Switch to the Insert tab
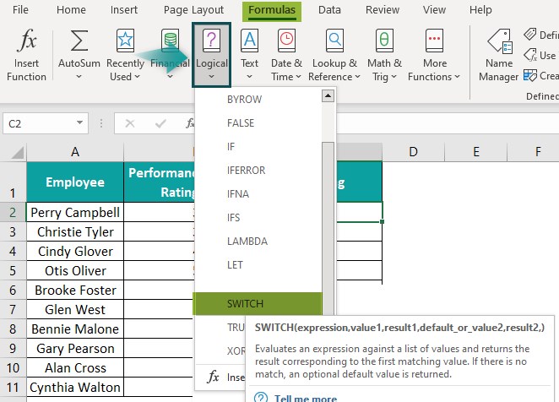The image size is (559, 402). pyautogui.click(x=124, y=9)
